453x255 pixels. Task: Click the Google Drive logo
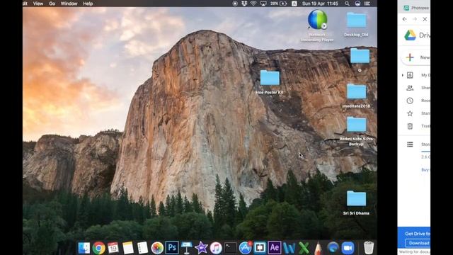click(410, 35)
